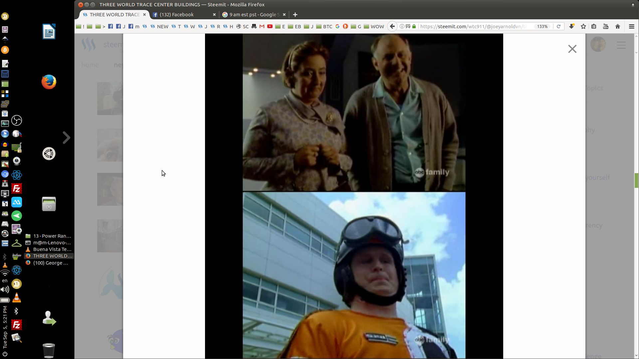Open the Gmail bookmark icon

[x=262, y=27]
